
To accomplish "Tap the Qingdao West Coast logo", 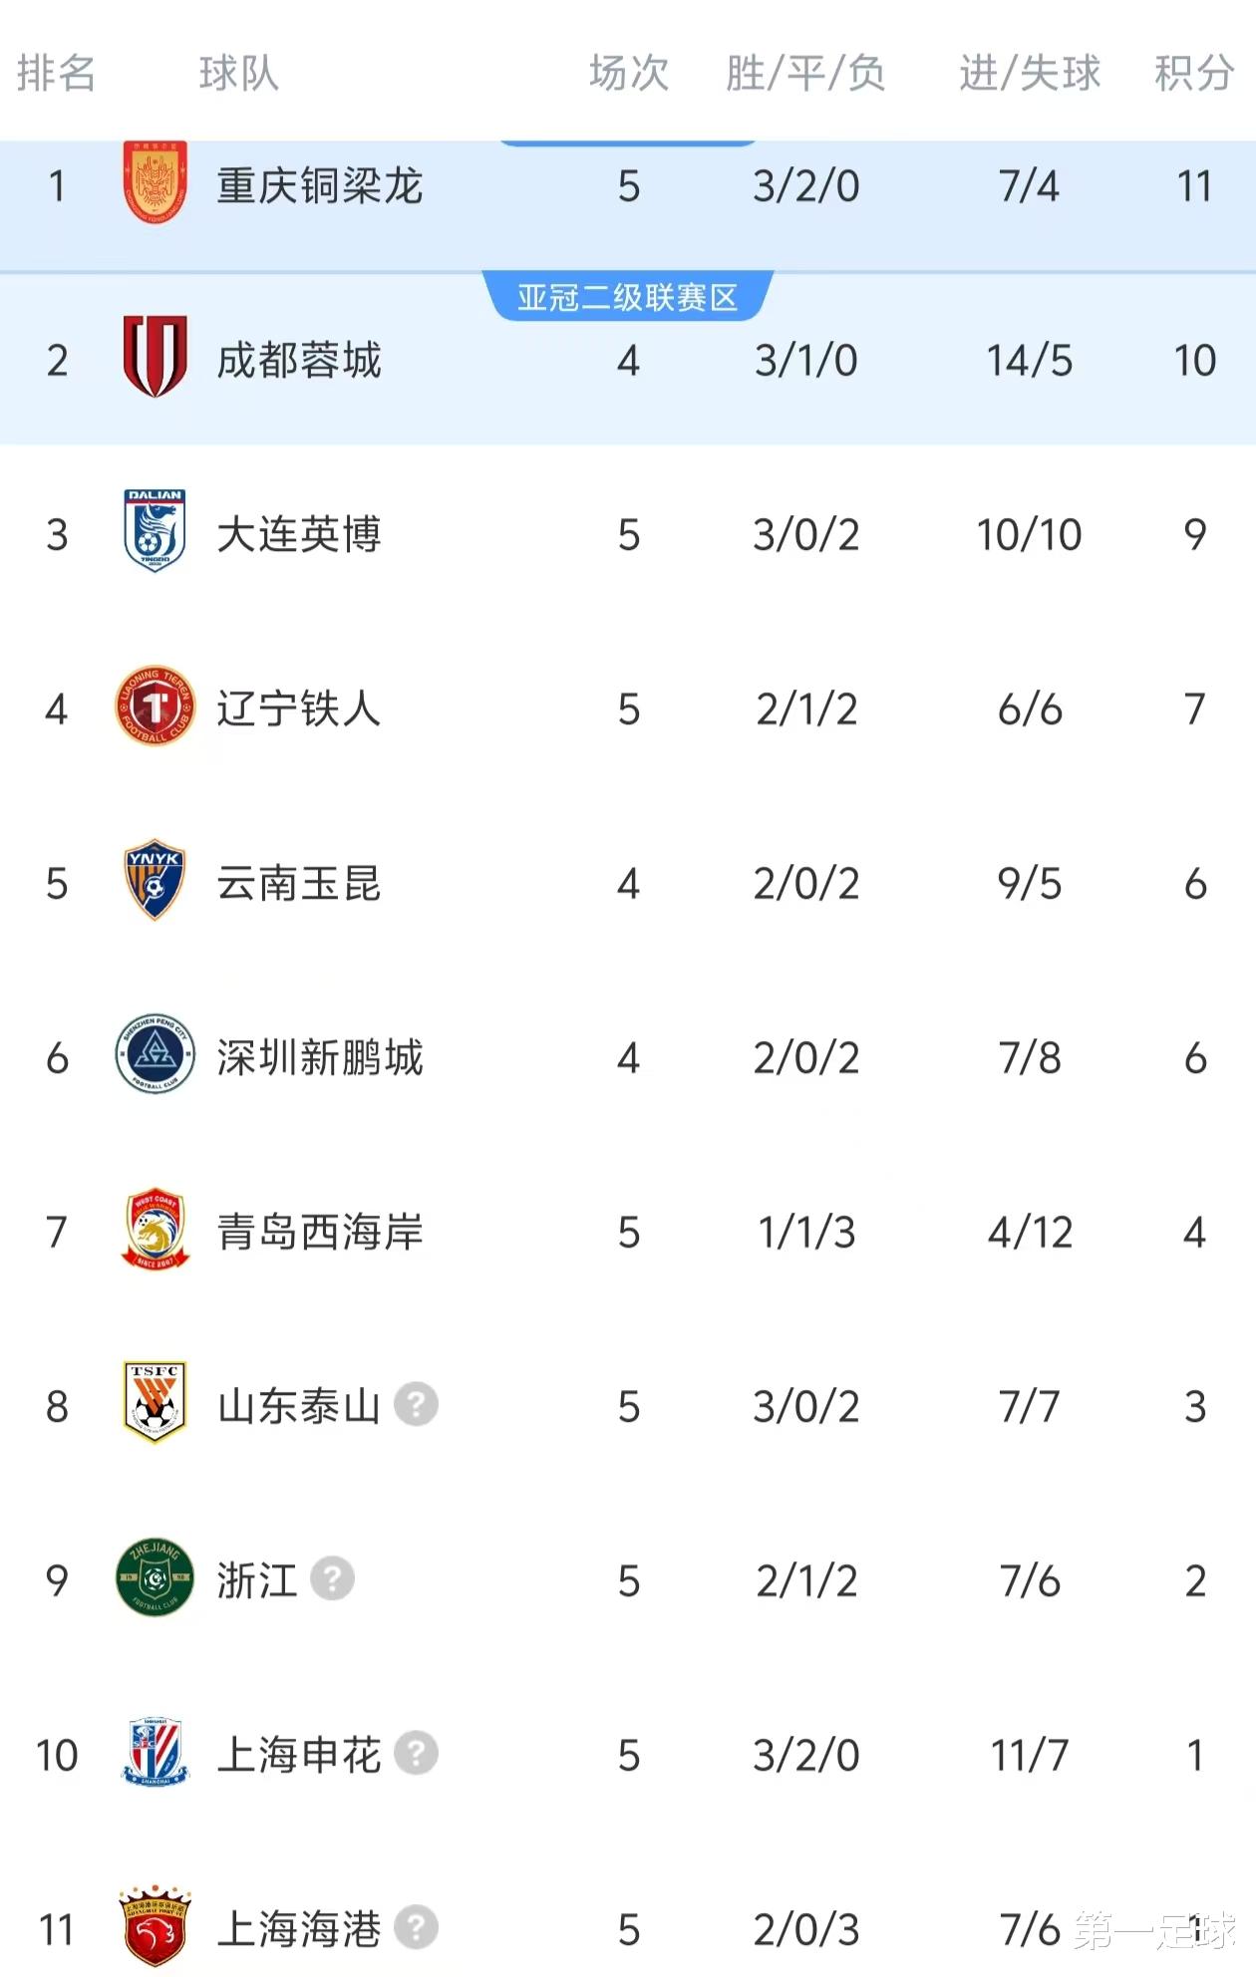I will (x=155, y=1230).
